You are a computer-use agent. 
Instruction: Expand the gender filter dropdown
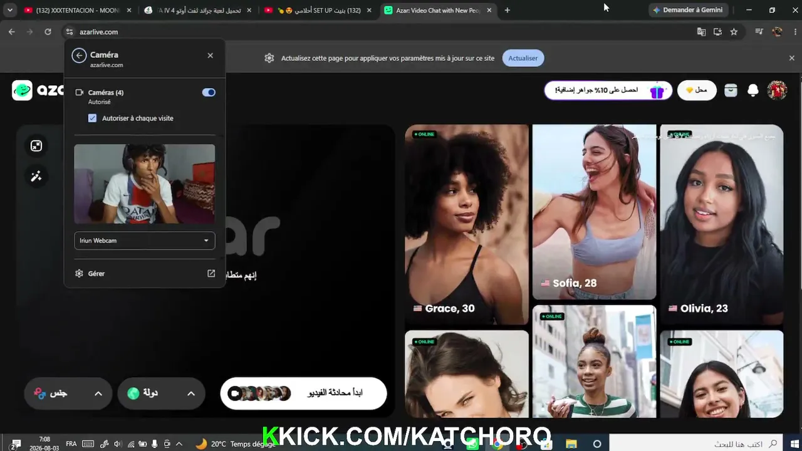[x=68, y=393]
